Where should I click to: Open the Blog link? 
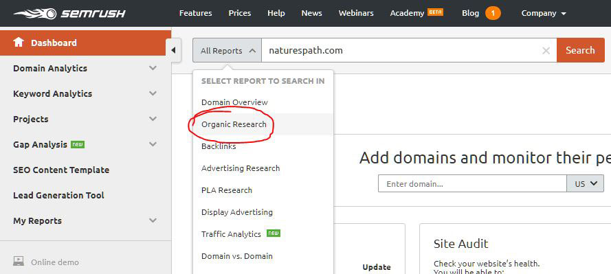pyautogui.click(x=470, y=13)
